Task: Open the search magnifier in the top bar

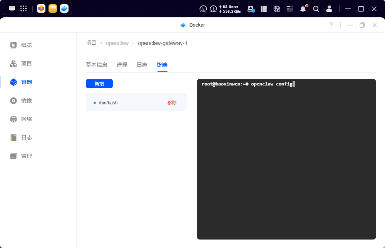Action: click(316, 8)
